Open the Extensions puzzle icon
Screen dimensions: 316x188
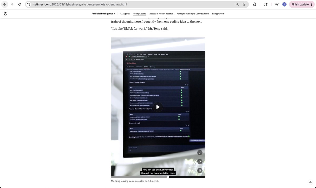[254, 4]
